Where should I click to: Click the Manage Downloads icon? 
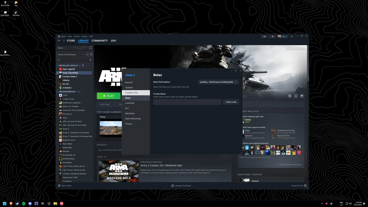pos(172,185)
